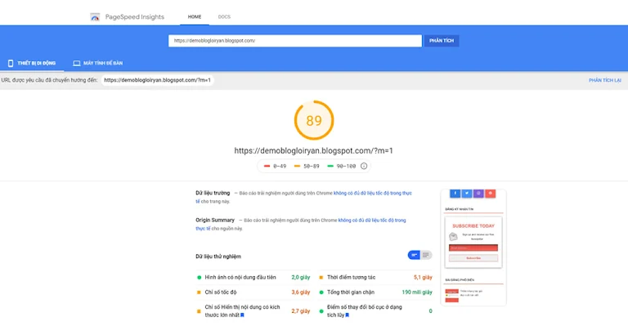Click the '190 mili giây' value

pos(417,292)
